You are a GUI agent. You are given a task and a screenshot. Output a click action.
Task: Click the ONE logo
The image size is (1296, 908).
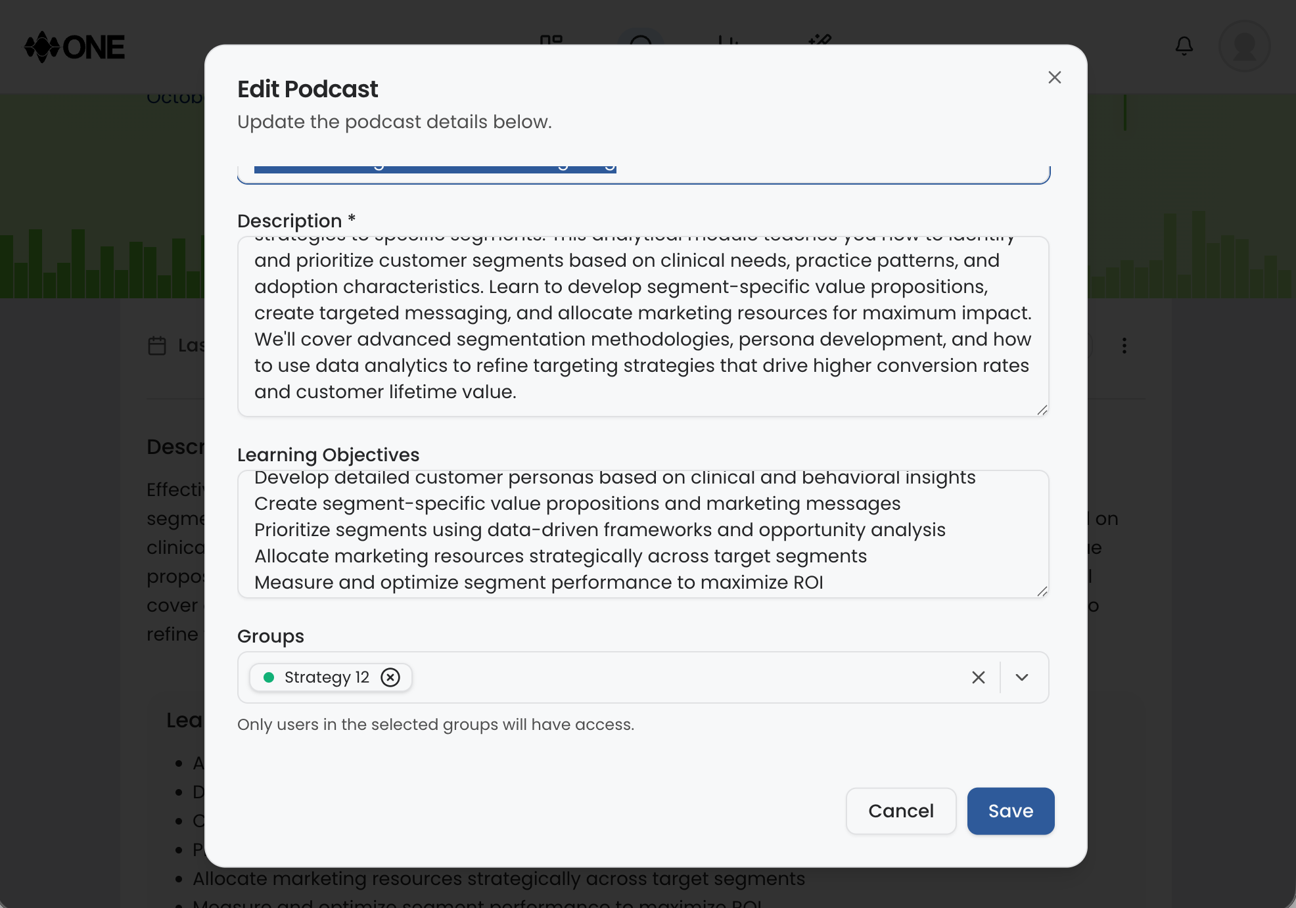click(74, 47)
